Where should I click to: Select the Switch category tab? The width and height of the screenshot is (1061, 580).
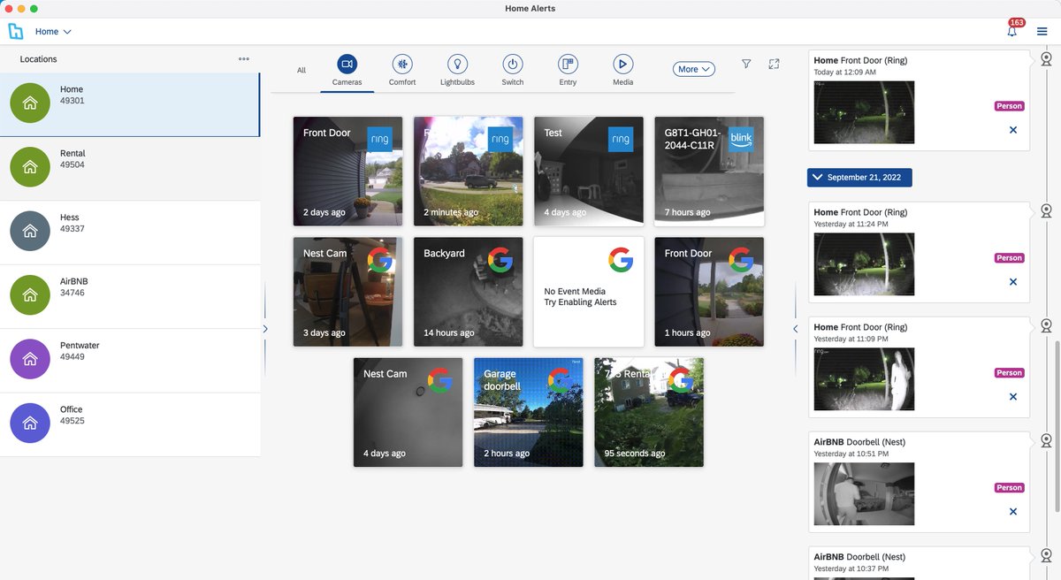pos(513,70)
